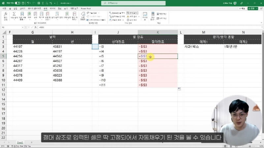Image resolution: width=264 pixels, height=148 pixels.
Task: Open the Share button dropdown arrow
Action: pyautogui.click(x=257, y=9)
